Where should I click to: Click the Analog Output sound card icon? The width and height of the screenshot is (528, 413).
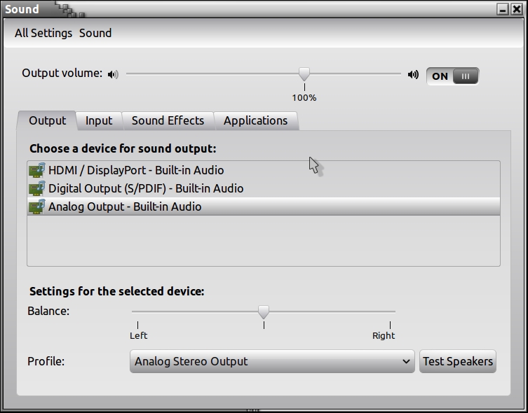(x=36, y=206)
